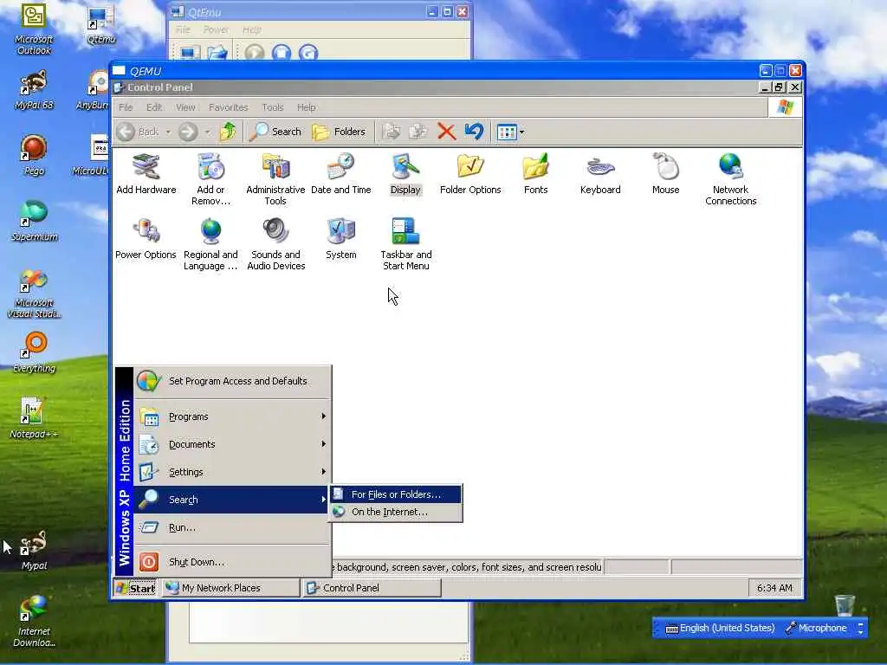Viewport: 887px width, 665px height.
Task: Expand the Documents submenu
Action: pos(232,444)
